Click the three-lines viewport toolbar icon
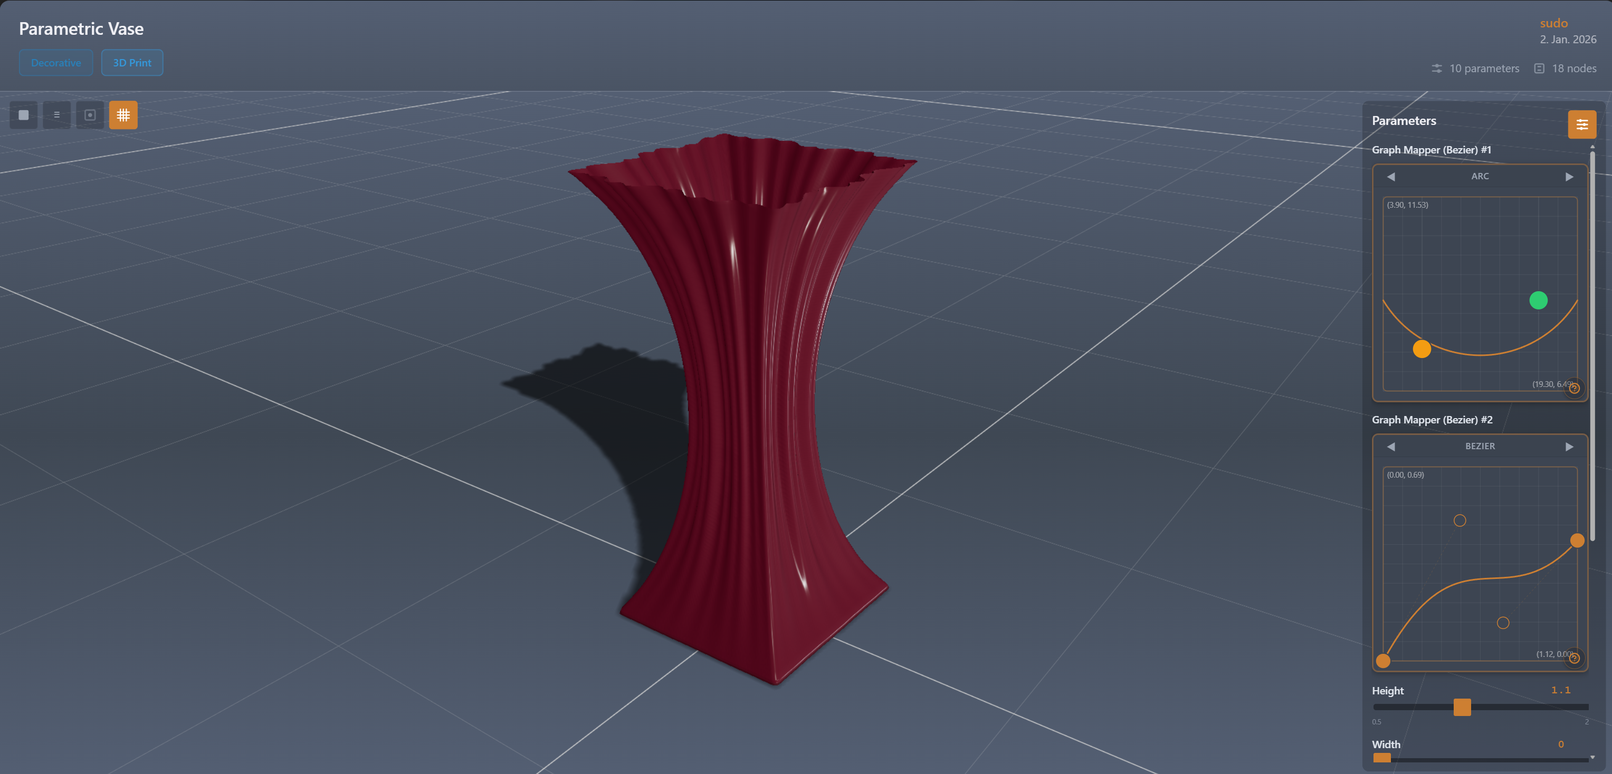Screen dimensions: 1612x774 coord(57,115)
